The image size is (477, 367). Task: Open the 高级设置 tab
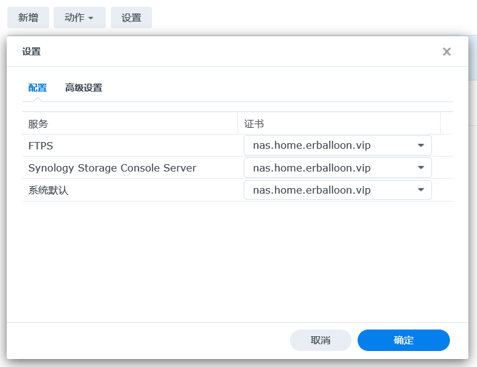pos(84,88)
